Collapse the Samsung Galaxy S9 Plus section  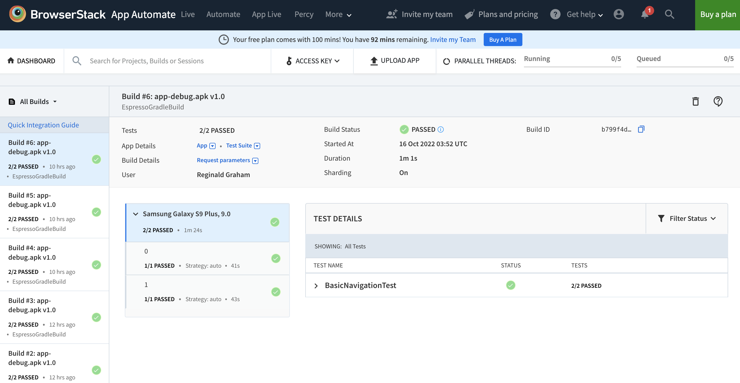(136, 214)
